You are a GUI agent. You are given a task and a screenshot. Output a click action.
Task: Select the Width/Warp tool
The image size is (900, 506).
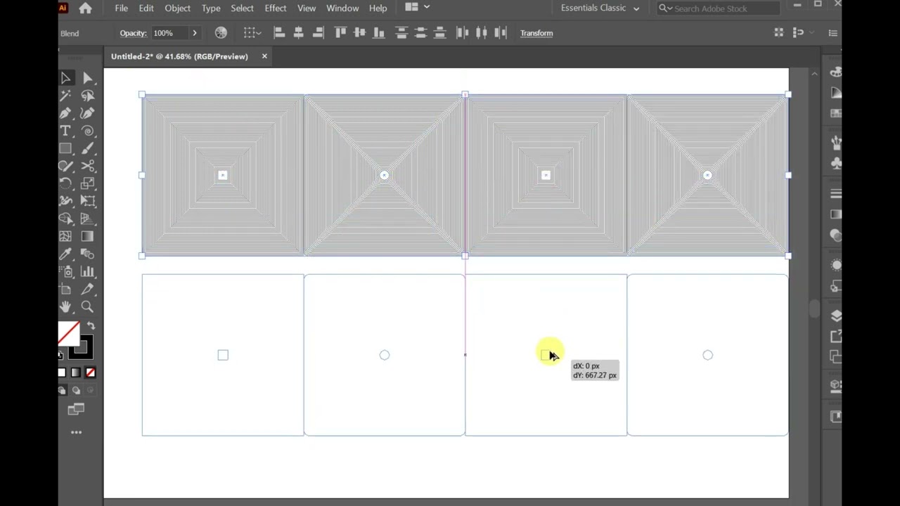click(65, 201)
